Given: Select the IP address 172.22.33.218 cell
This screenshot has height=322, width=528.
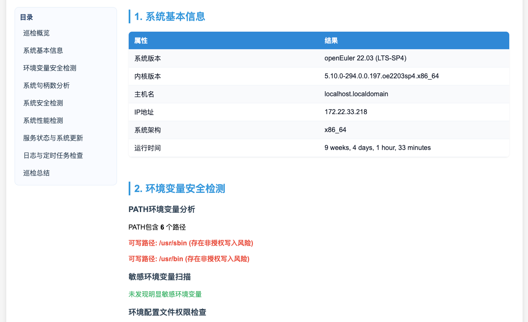Looking at the screenshot, I should pos(346,112).
